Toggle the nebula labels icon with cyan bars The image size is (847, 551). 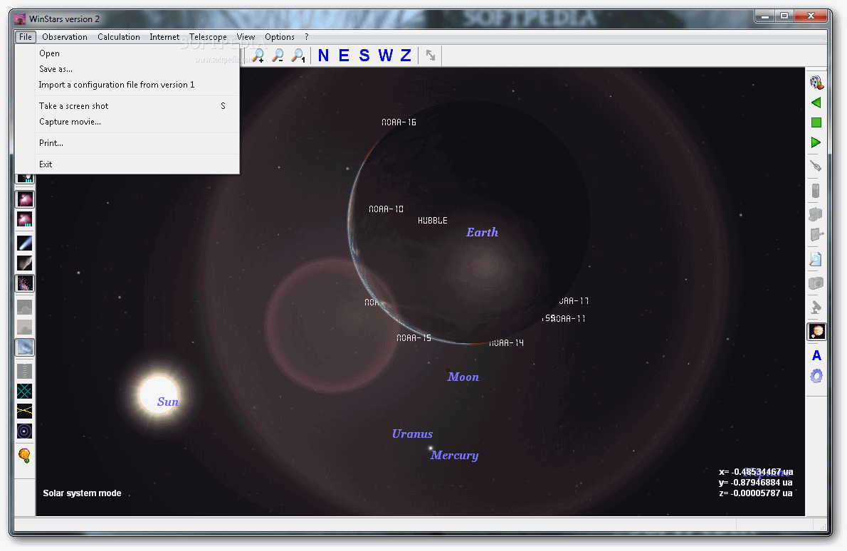click(x=25, y=219)
